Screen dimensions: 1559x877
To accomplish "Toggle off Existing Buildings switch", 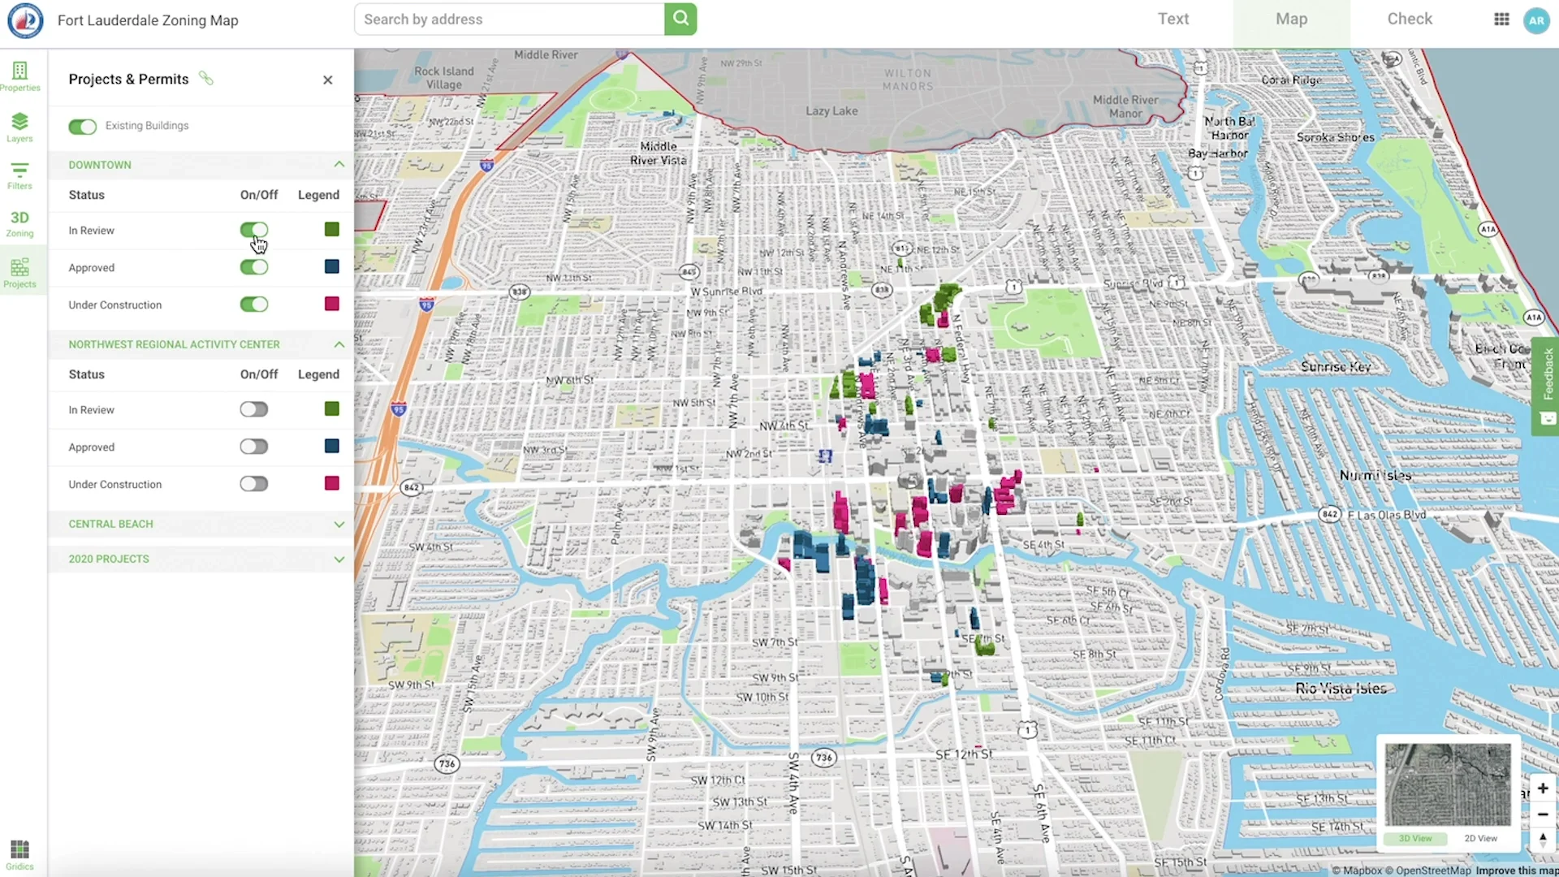I will (x=83, y=127).
